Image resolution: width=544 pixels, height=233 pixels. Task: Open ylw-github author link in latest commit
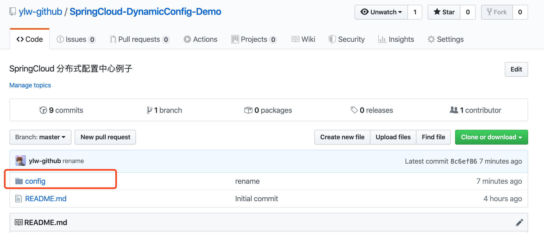tap(45, 161)
